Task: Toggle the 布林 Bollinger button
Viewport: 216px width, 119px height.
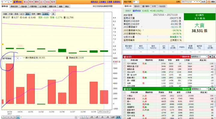Action: pyautogui.click(x=33, y=14)
